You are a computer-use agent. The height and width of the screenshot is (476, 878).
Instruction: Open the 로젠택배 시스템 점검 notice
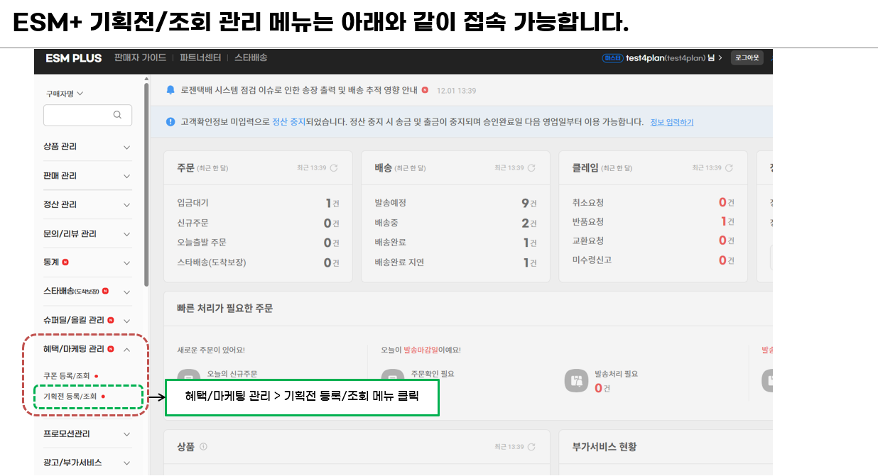pyautogui.click(x=299, y=90)
